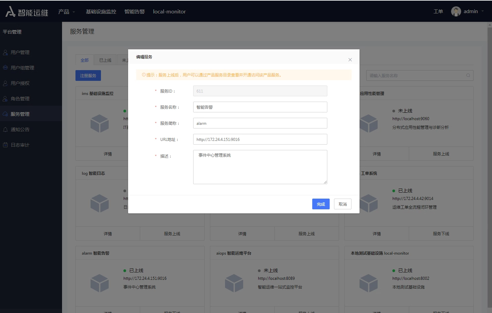Click 服务下线 on 工单系统 card

coord(441,234)
